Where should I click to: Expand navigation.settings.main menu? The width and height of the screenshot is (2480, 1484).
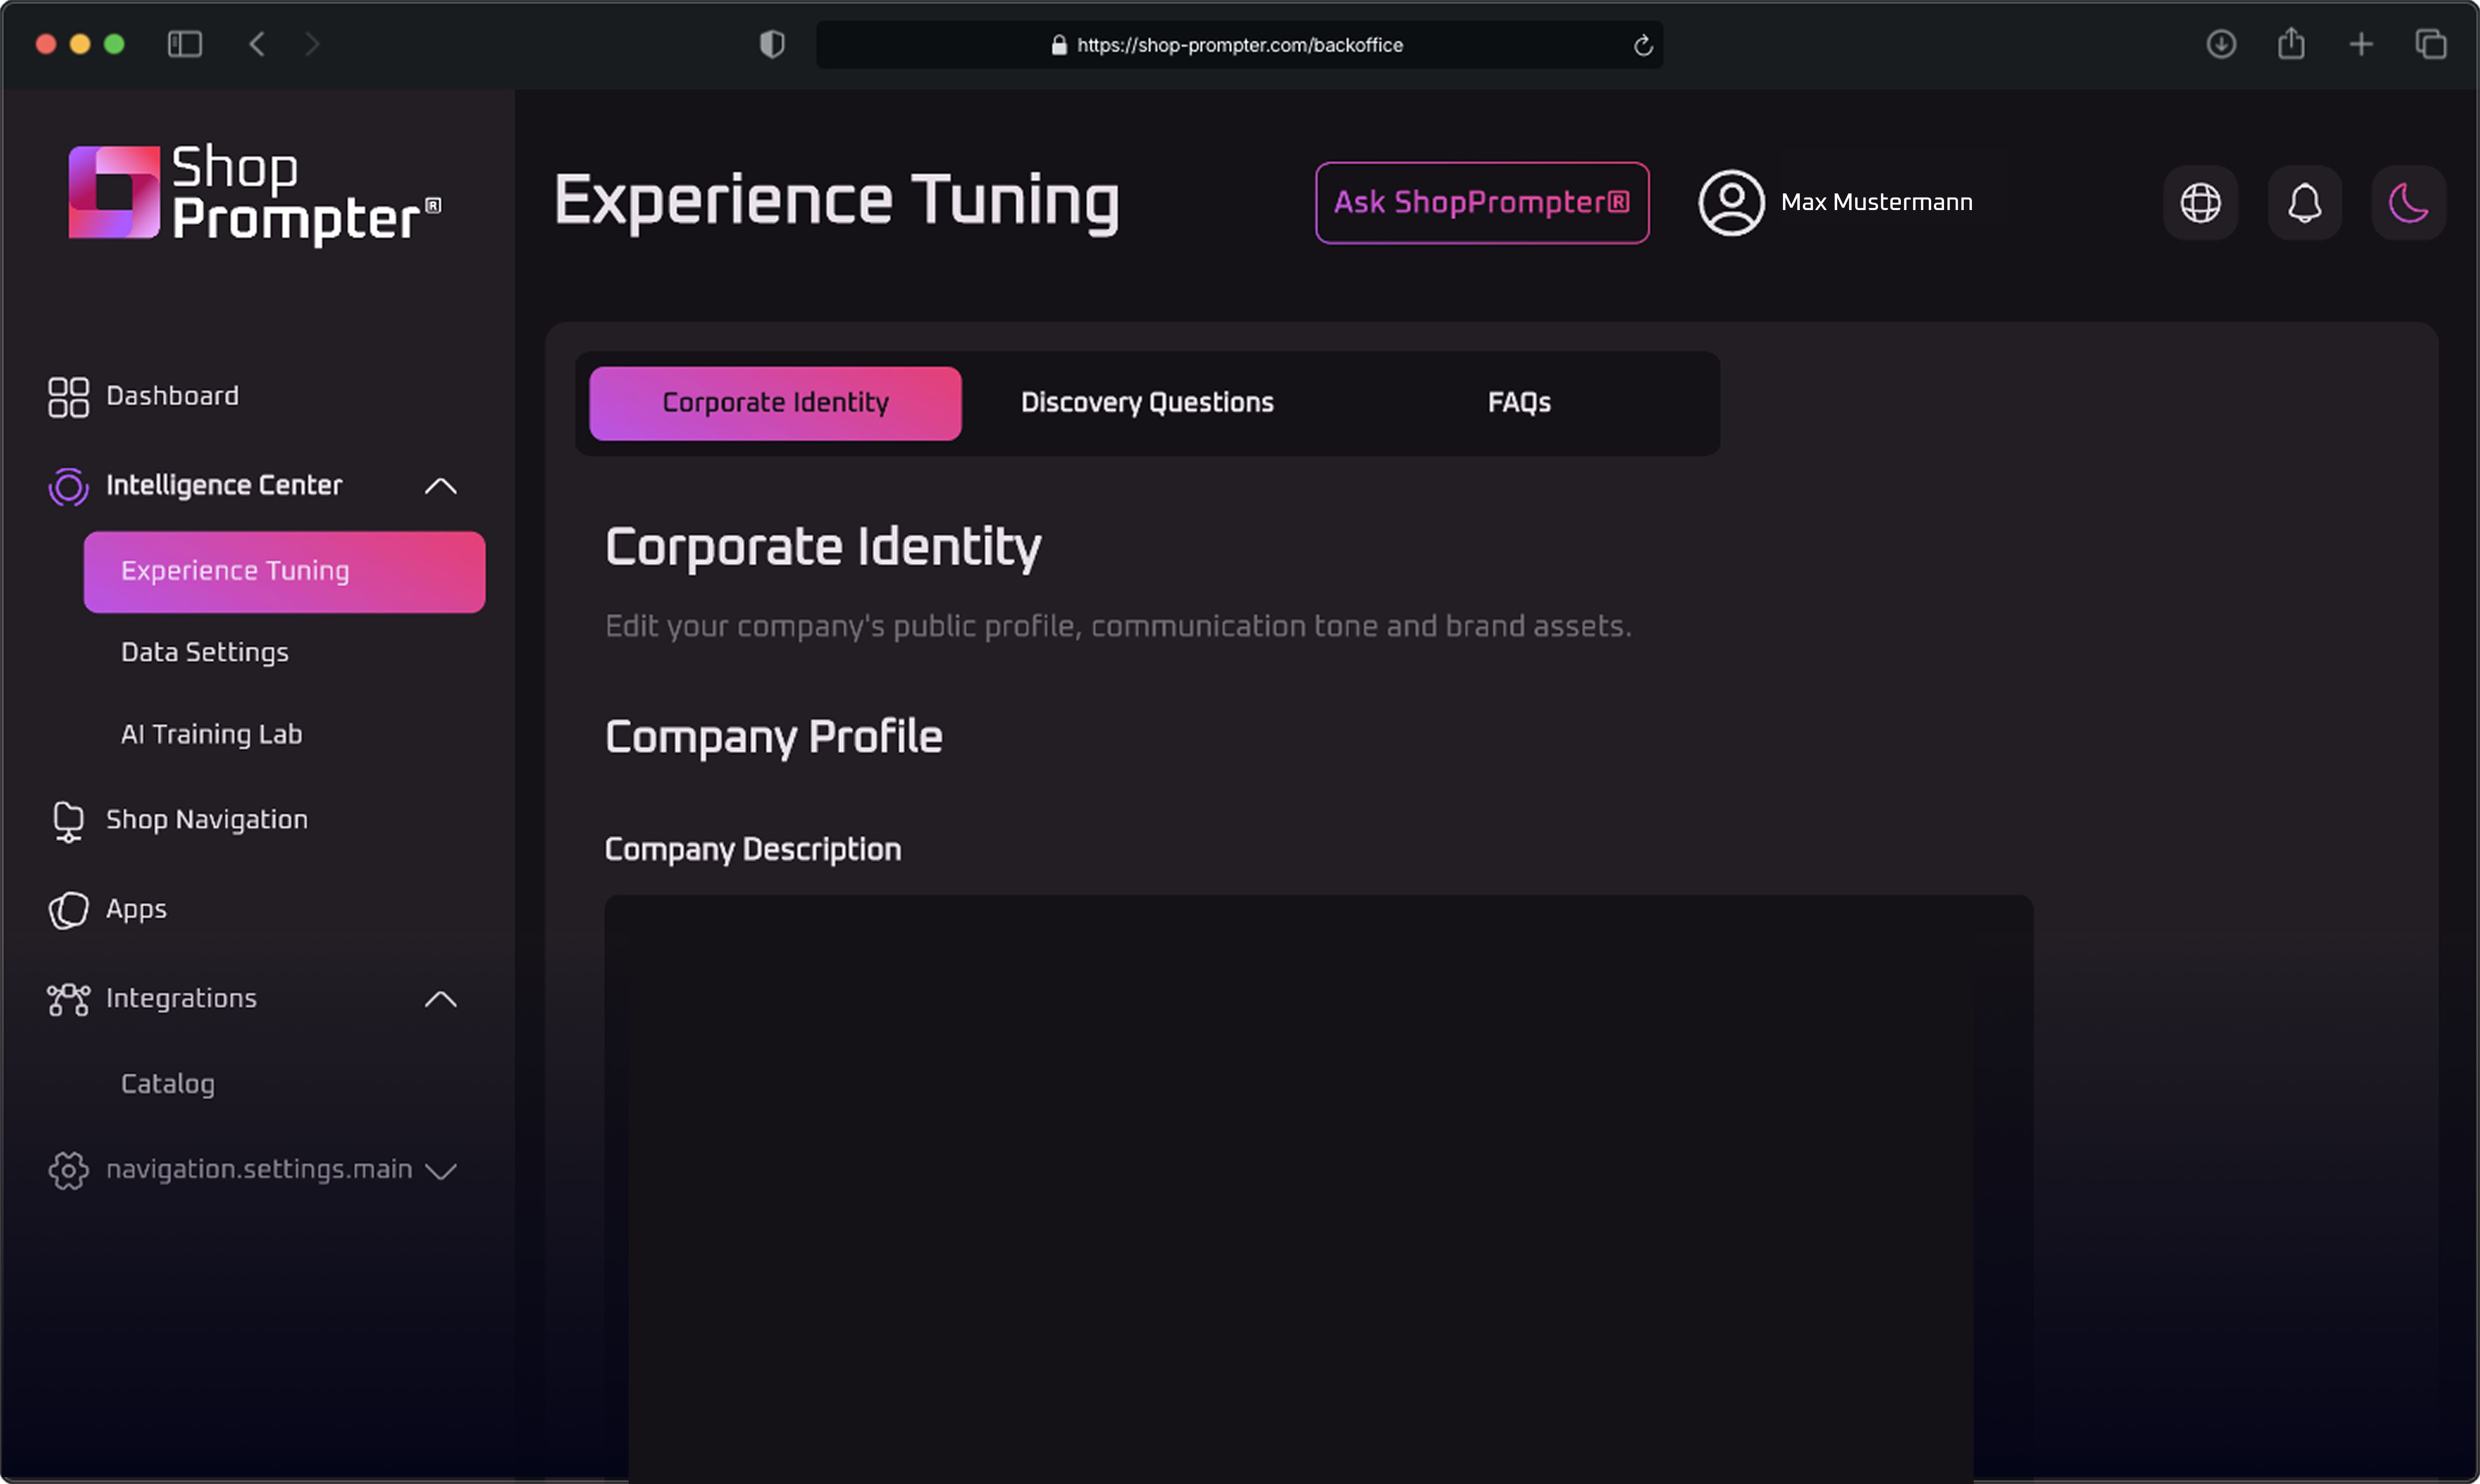[440, 1171]
